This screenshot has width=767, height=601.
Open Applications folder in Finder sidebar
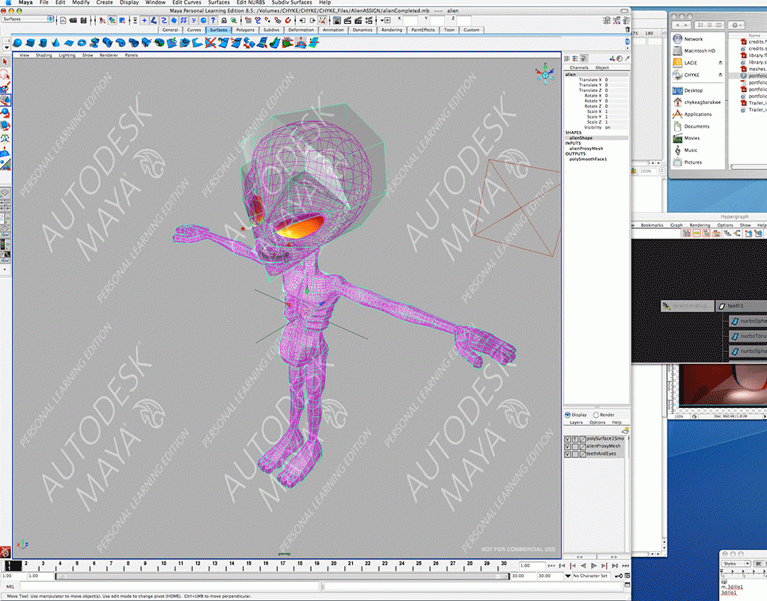(x=697, y=115)
